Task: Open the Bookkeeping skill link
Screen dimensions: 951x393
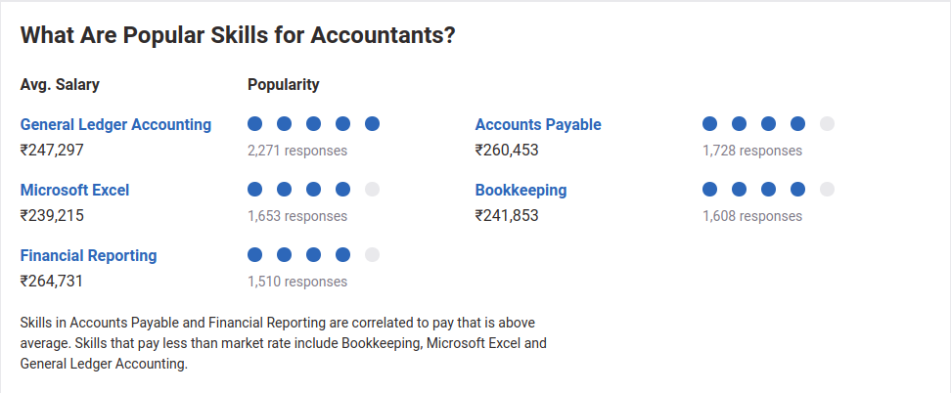Action: (521, 191)
